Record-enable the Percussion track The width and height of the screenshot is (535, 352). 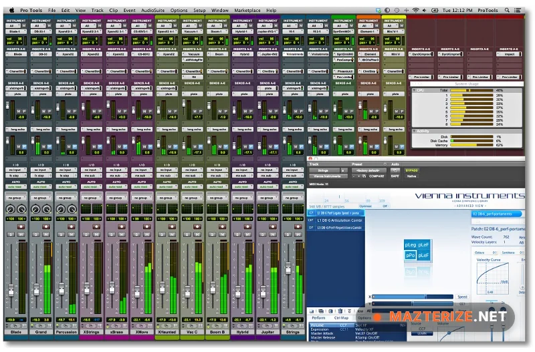point(72,226)
